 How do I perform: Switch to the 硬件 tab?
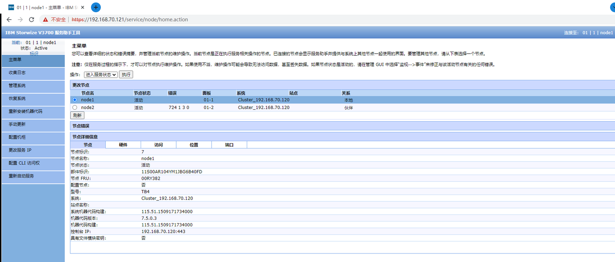(123, 145)
